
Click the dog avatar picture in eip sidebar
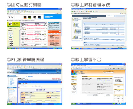pyautogui.click(x=10, y=24)
